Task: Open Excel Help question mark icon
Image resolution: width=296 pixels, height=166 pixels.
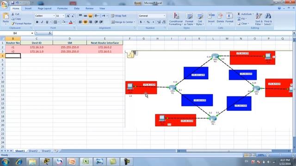Action: [x=279, y=8]
